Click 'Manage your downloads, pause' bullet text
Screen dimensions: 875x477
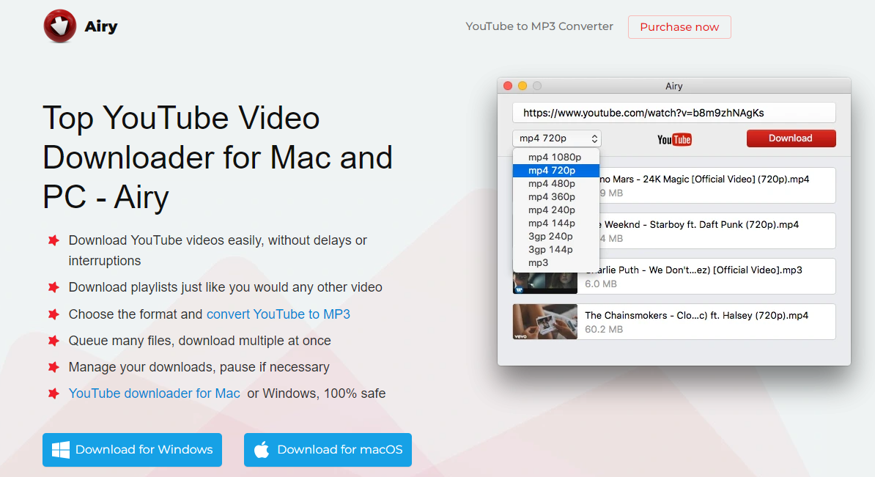[199, 367]
